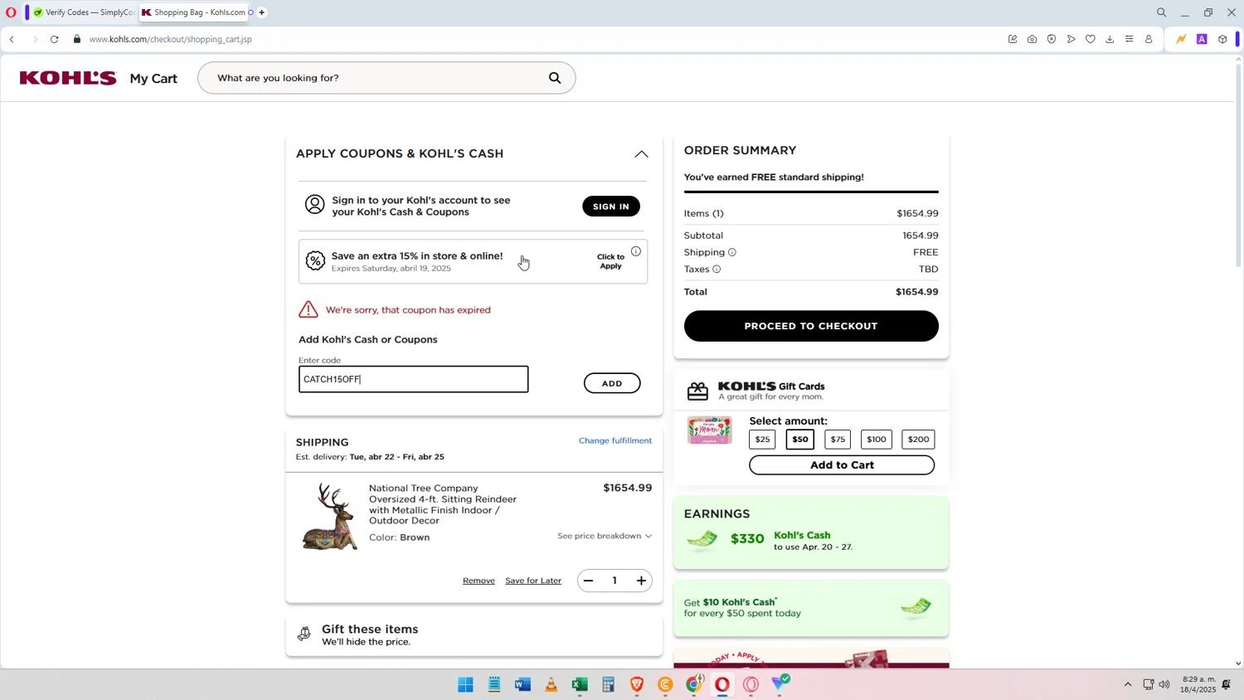Screen dimensions: 1244x700
Task: Switch to Verify Codes SimplyCodes tab
Action: click(x=83, y=12)
